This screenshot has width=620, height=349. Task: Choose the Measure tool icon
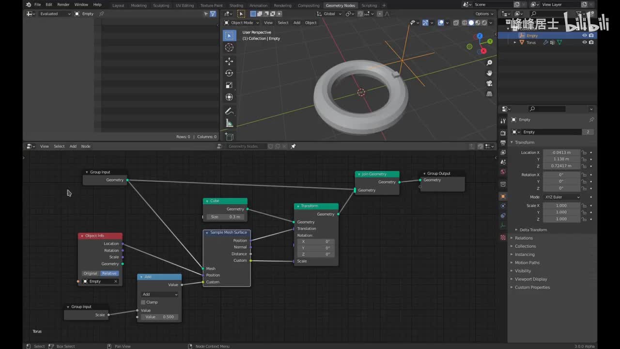pyautogui.click(x=229, y=123)
